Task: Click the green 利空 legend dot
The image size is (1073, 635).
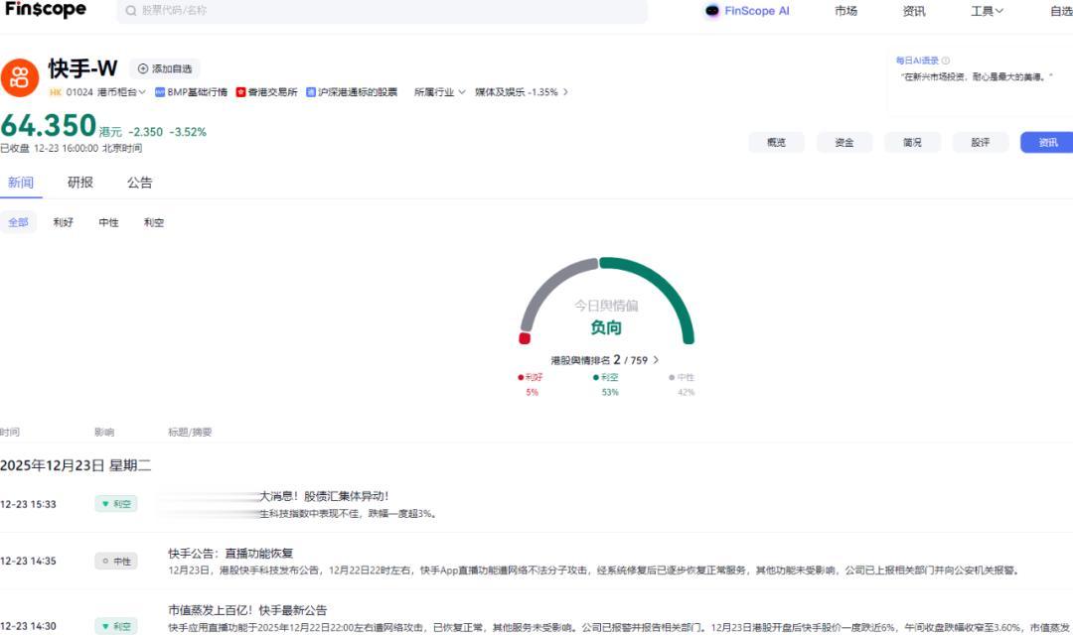Action: point(596,377)
